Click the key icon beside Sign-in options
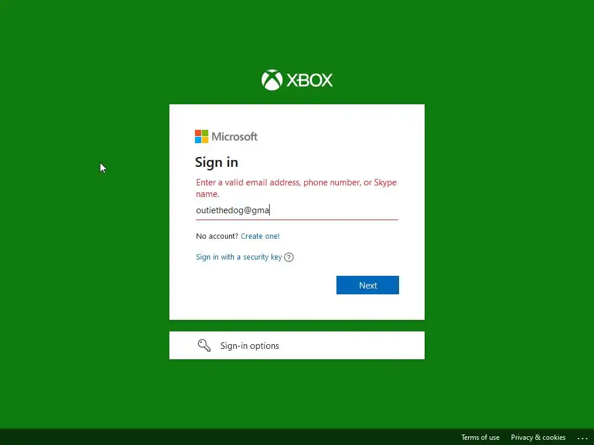 [x=204, y=345]
